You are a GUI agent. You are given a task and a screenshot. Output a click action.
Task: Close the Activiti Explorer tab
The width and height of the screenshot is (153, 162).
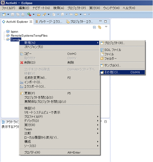tap(31, 22)
